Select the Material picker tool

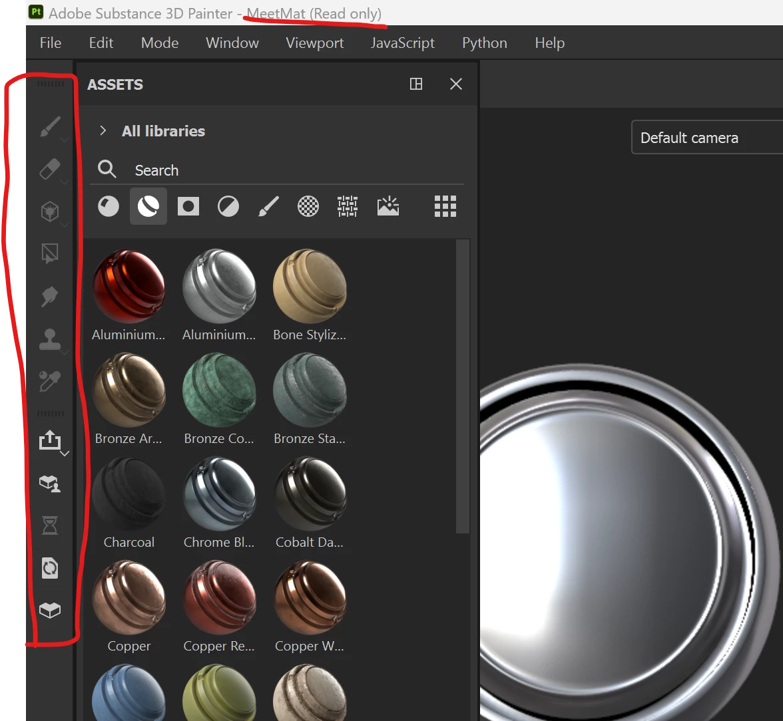tap(50, 381)
